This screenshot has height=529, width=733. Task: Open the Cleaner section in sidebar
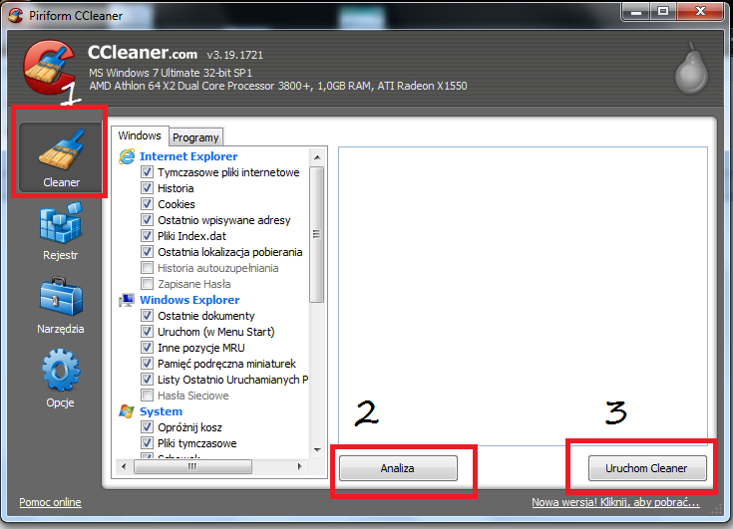point(61,157)
